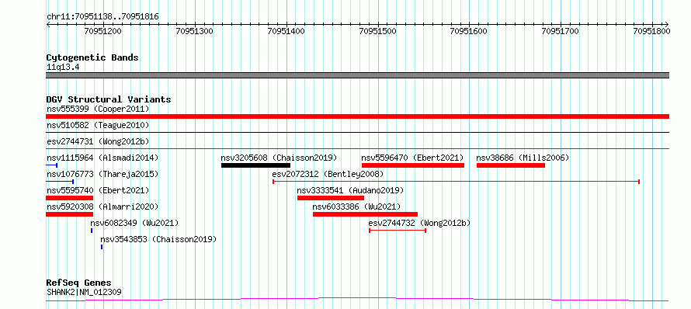The image size is (691, 309).
Task: Click the small blue nsv3543853 marker
Action: [x=102, y=247]
